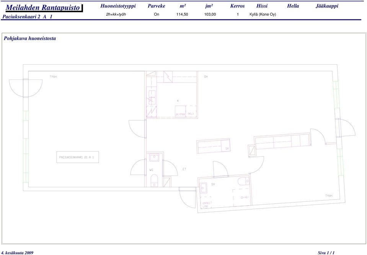Select the Parveke value On
Image resolution: width=367 pixels, height=255 pixels.
[157, 14]
